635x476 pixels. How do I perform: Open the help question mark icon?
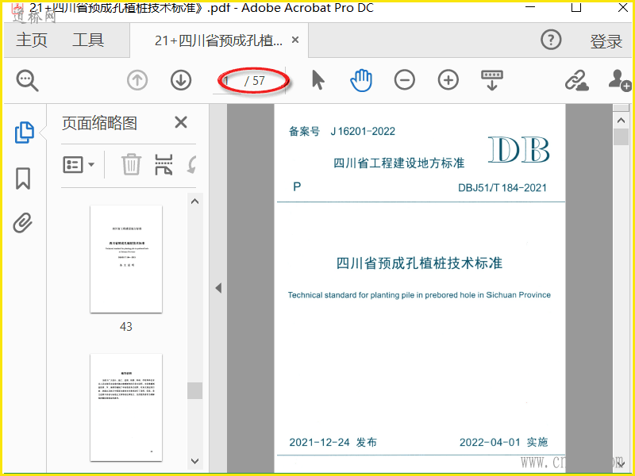click(551, 40)
